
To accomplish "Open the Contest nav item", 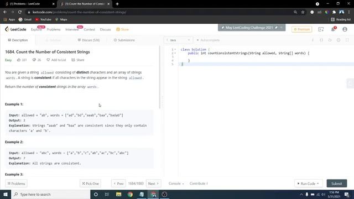I will tap(89, 29).
